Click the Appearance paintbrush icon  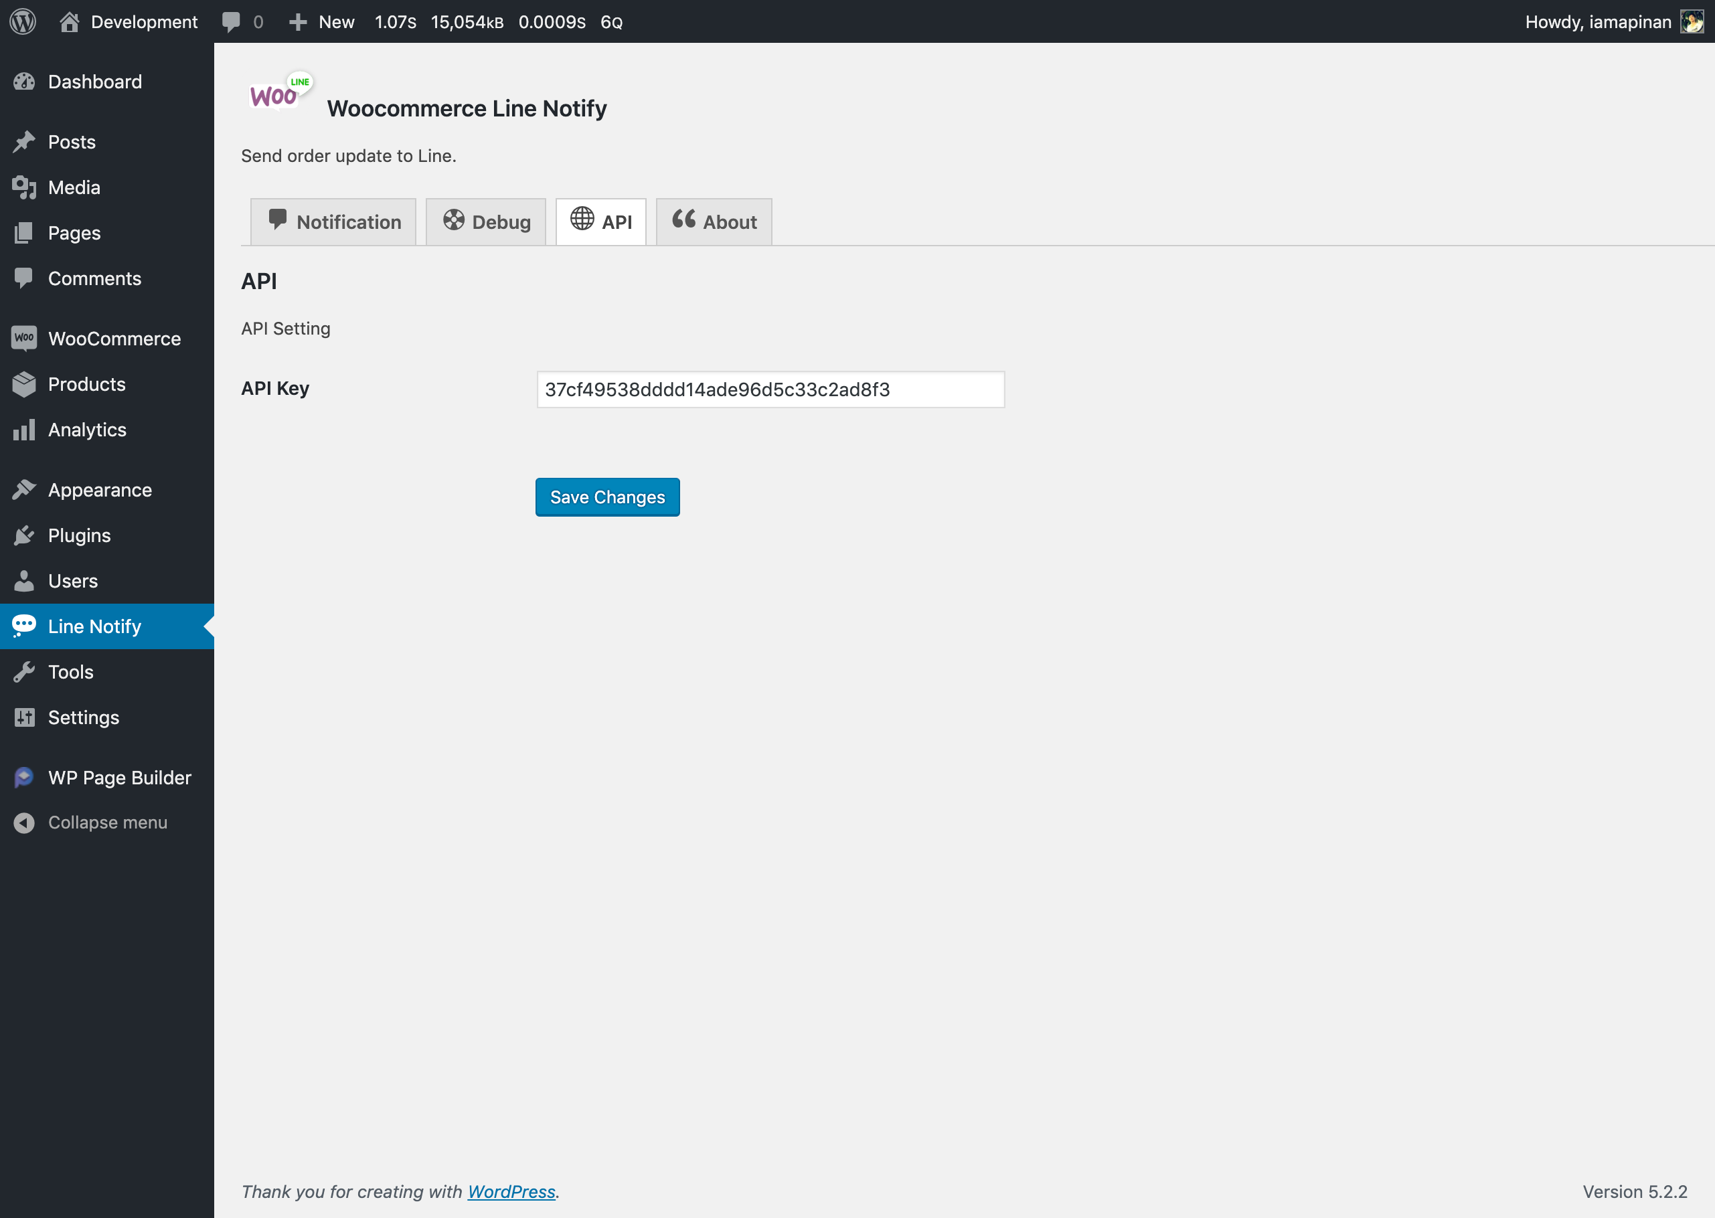[24, 490]
